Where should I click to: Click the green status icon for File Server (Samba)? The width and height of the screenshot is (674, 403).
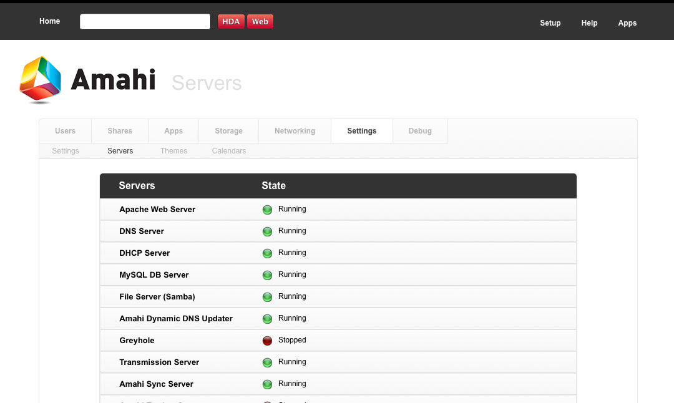[267, 297]
